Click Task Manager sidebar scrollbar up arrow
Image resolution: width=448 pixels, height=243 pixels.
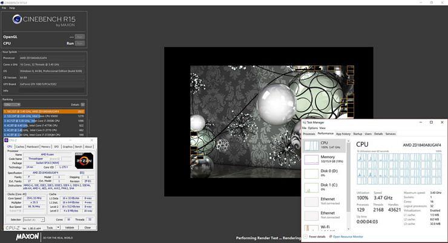click(348, 141)
